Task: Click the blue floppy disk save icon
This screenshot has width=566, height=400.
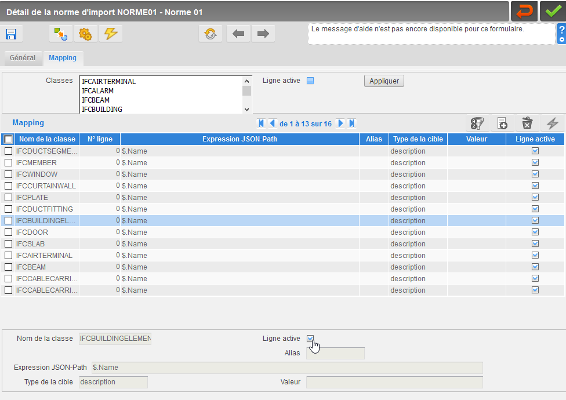Action: tap(11, 34)
